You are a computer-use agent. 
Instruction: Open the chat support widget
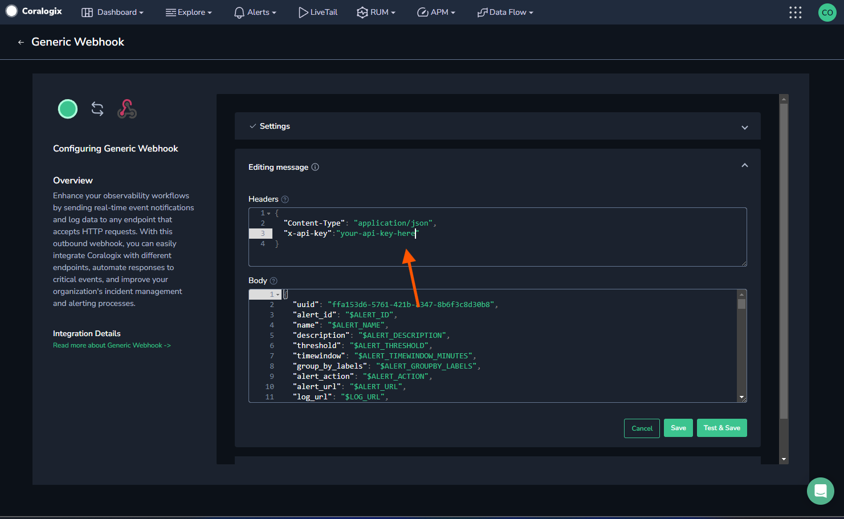[x=821, y=491]
